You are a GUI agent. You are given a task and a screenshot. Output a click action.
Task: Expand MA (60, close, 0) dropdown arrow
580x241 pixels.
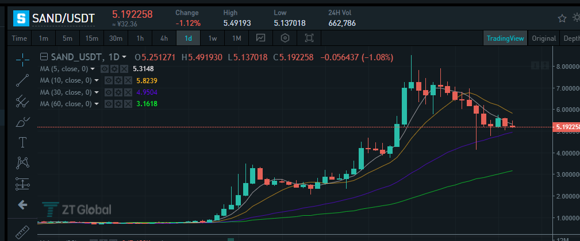pos(97,104)
